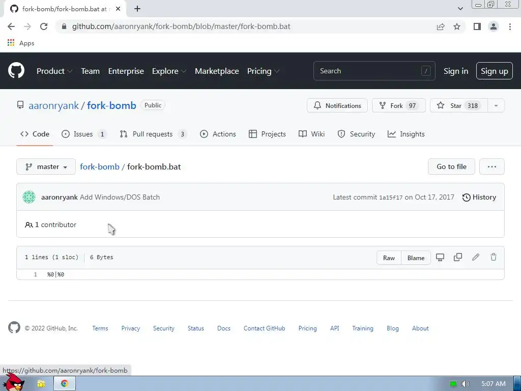The width and height of the screenshot is (521, 391).
Task: Bookmark this page with star icon
Action: pyautogui.click(x=457, y=26)
